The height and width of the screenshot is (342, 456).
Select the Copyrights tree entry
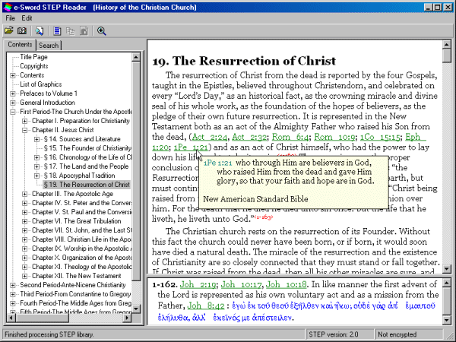coord(34,66)
